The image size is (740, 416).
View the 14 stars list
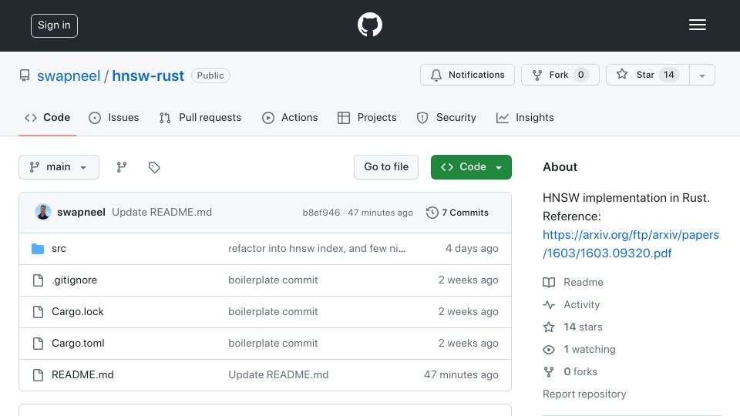coord(573,327)
